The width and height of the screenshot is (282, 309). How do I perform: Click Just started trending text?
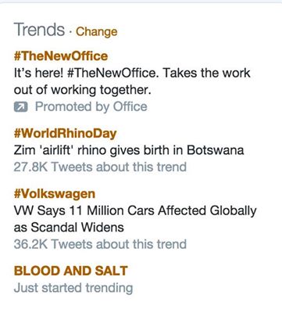73,288
